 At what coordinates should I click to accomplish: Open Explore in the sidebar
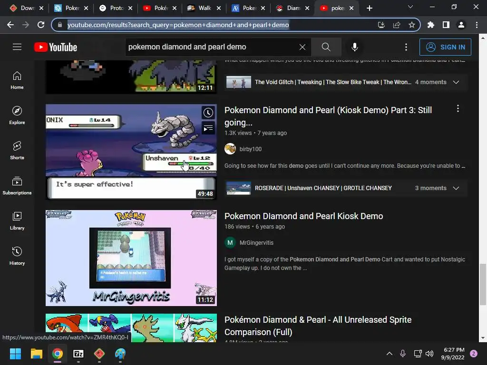coord(17,115)
